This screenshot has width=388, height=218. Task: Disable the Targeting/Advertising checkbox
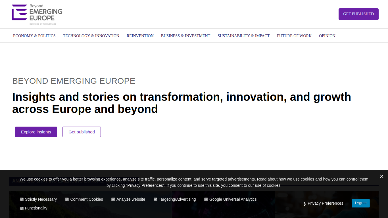click(155, 200)
